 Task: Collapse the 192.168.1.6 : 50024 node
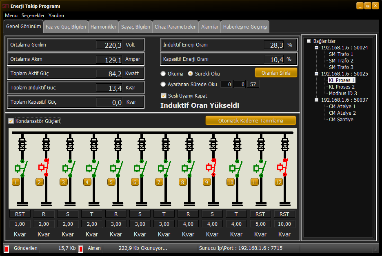point(316,47)
